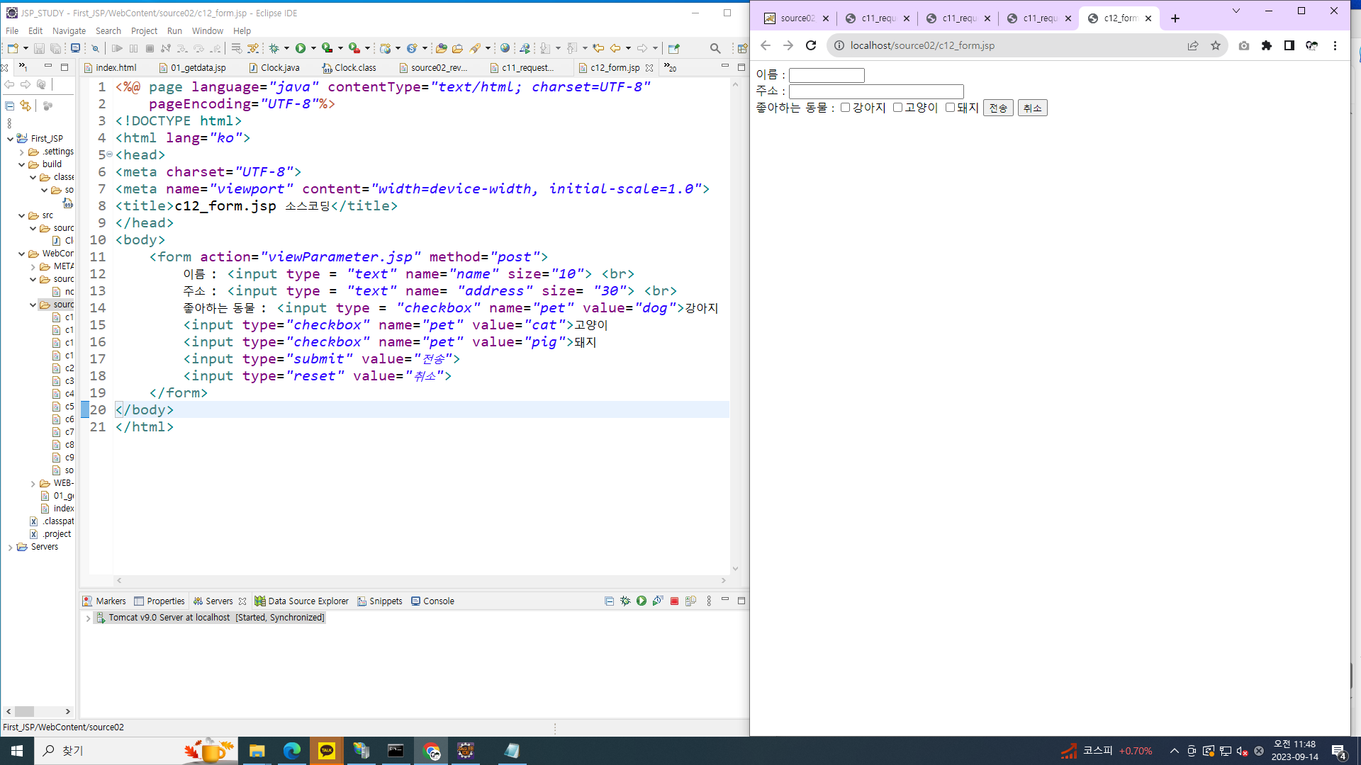Click the green Run button in Eclipse toolbar

(x=301, y=48)
